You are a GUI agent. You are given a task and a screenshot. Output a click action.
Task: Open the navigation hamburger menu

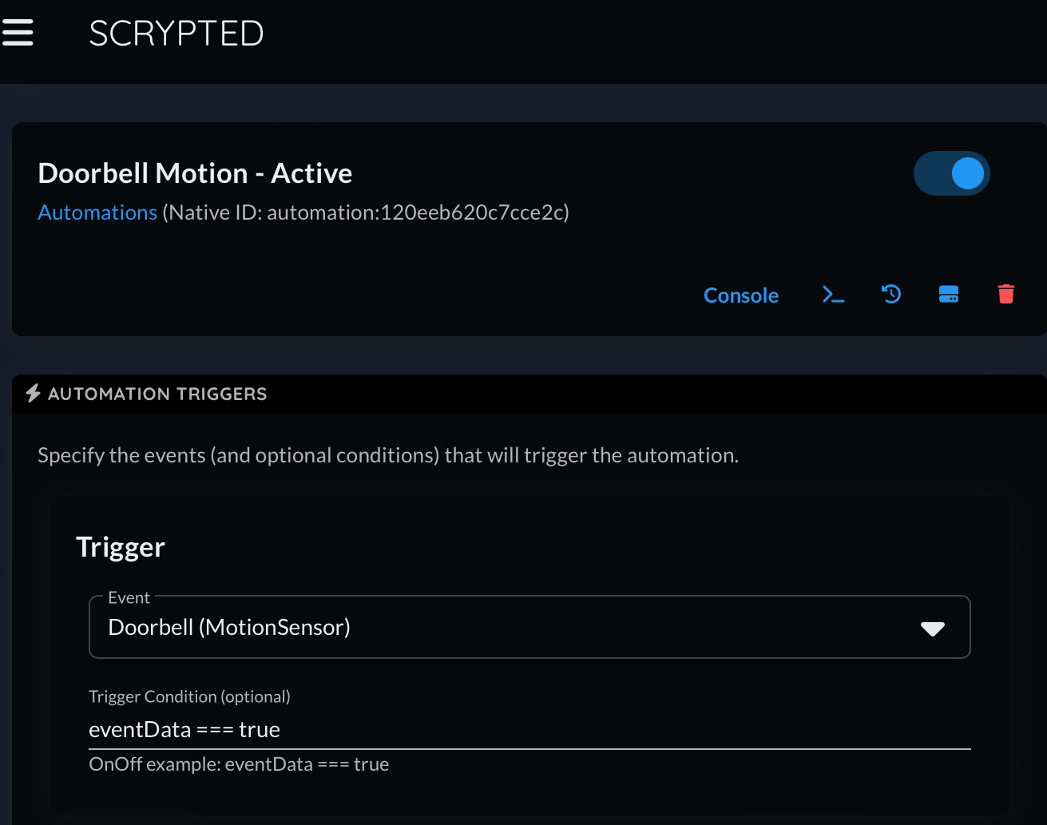[18, 33]
